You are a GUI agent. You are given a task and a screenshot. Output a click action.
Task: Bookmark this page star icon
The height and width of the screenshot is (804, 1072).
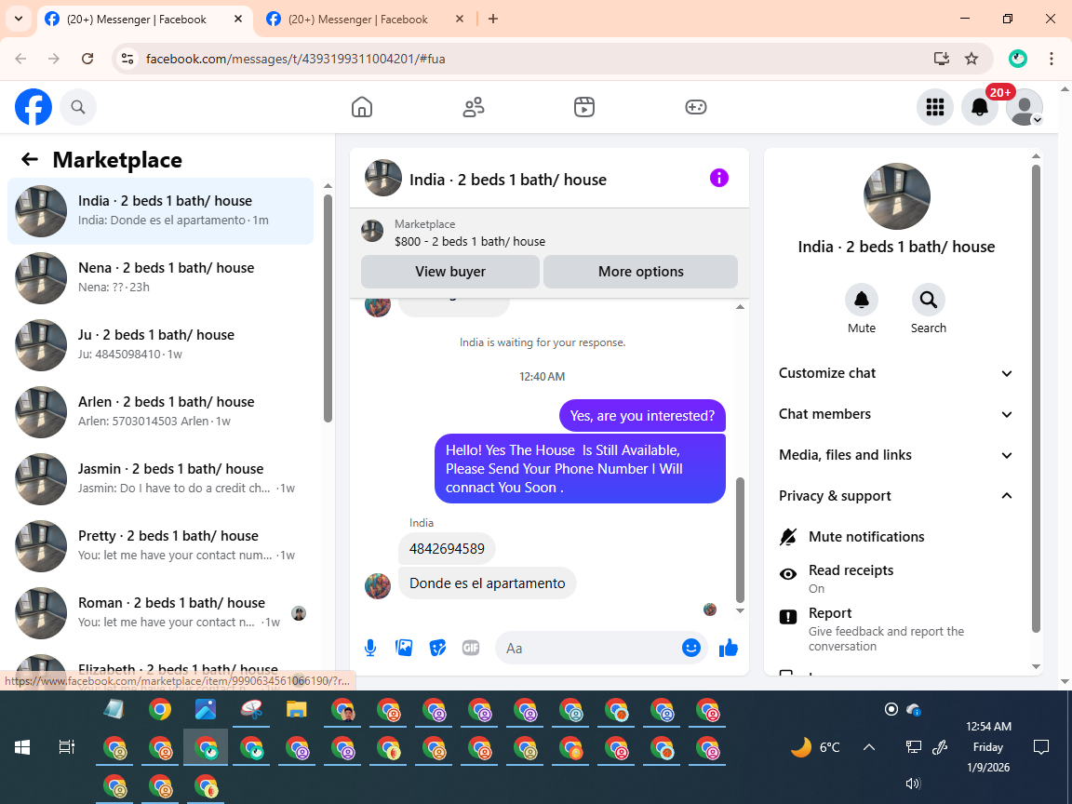tap(971, 59)
